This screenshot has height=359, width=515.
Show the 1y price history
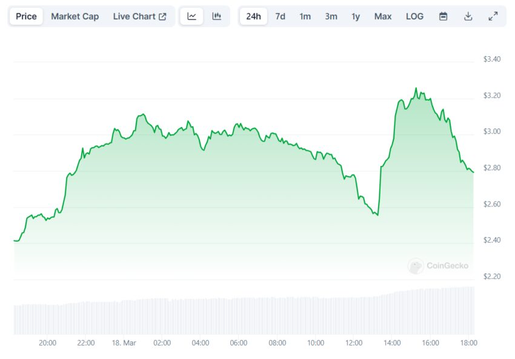click(356, 16)
